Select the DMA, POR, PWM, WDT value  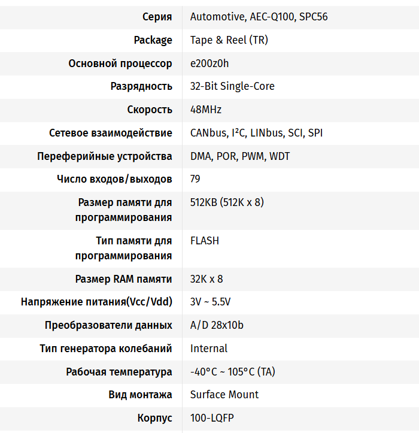click(x=240, y=156)
